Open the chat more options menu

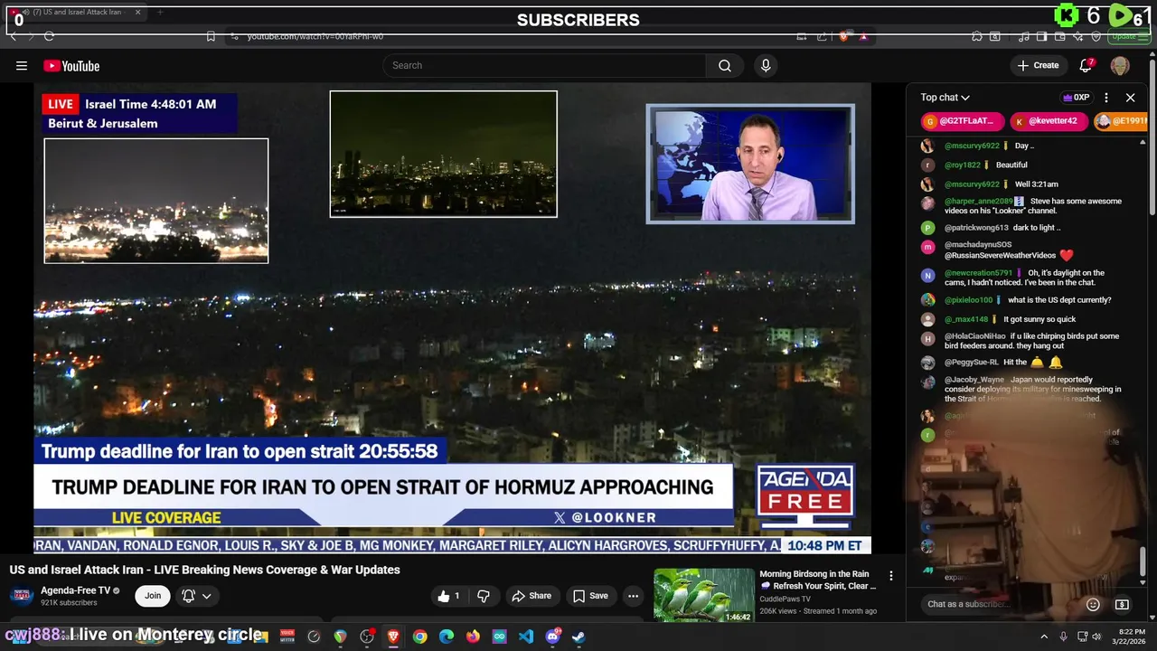click(1105, 98)
